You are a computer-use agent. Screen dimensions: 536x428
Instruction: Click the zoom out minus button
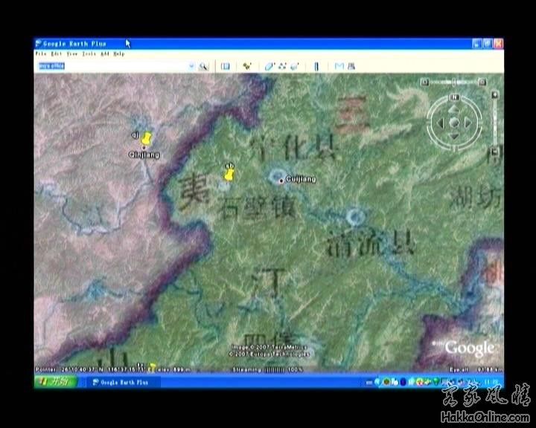point(494,151)
